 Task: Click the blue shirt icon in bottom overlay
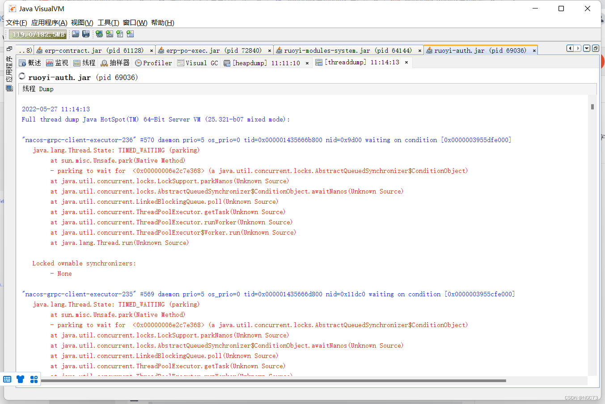[x=20, y=379]
